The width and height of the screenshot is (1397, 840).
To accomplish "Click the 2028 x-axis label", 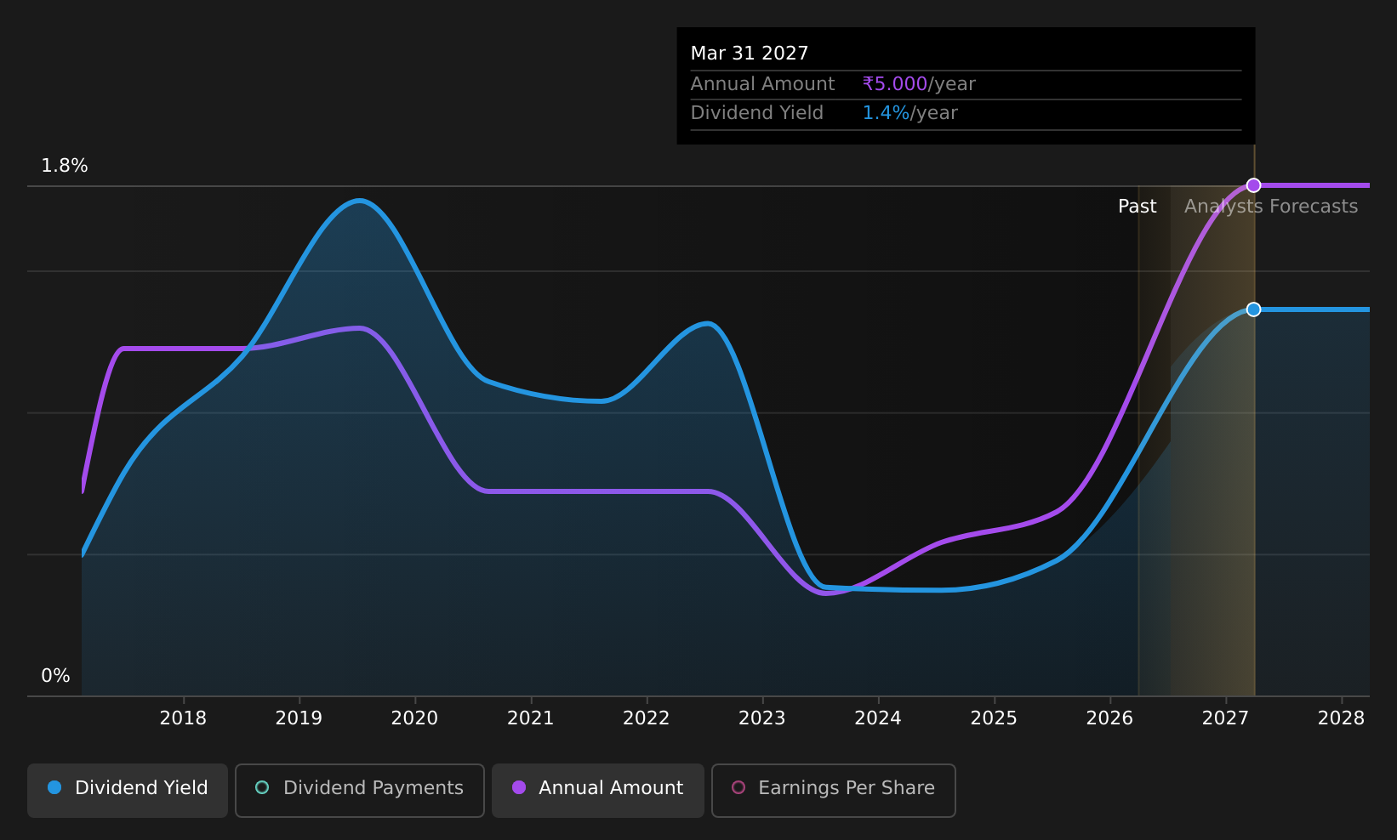I will [1342, 718].
